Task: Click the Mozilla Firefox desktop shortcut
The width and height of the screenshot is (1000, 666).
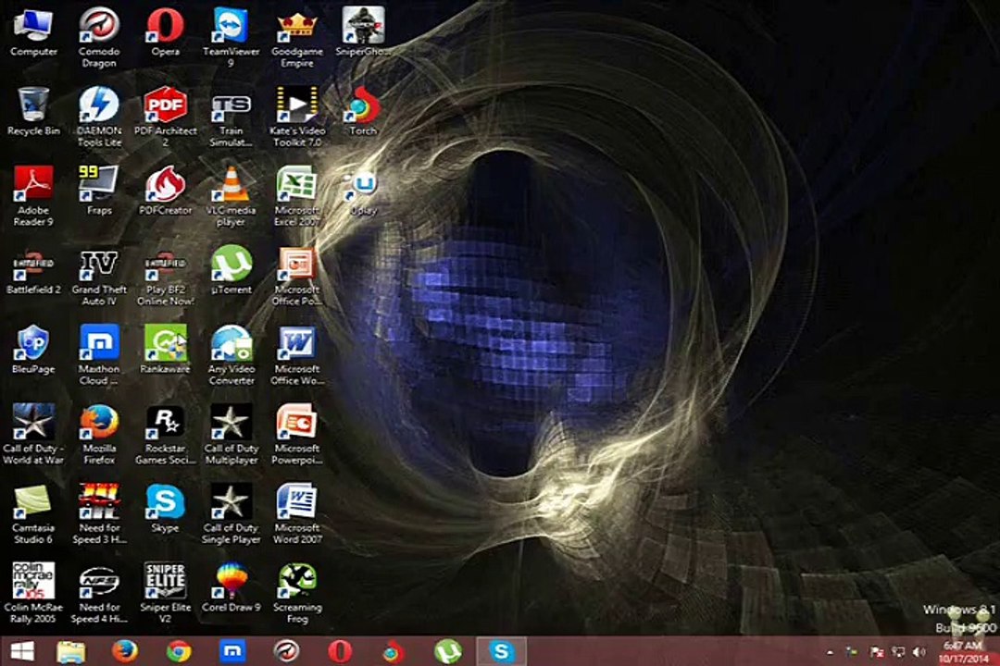Action: [x=99, y=435]
